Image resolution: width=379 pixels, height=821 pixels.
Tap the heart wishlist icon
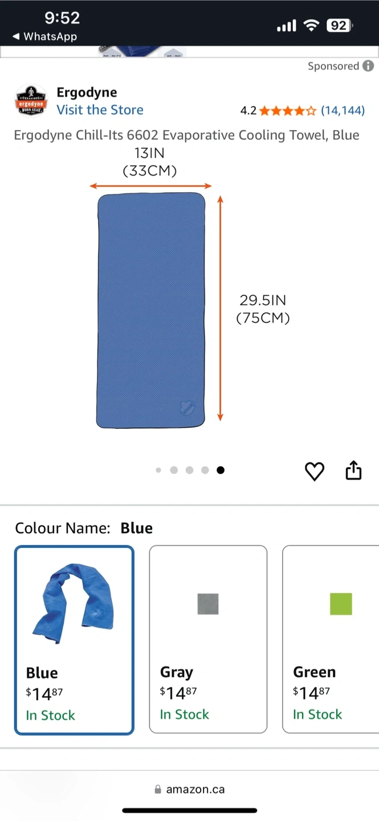315,471
